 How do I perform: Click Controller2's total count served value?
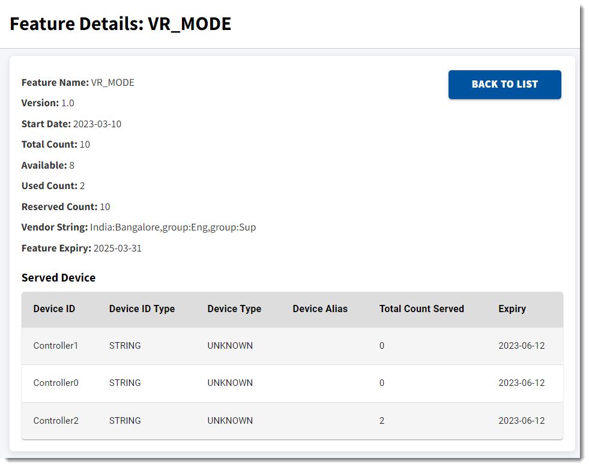382,421
